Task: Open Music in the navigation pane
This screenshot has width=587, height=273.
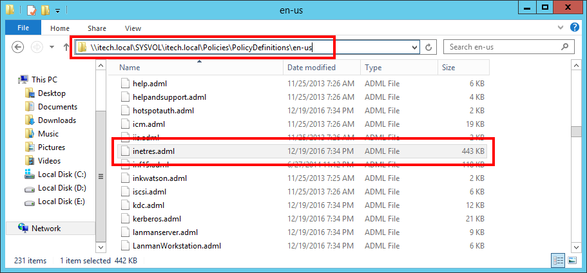Action: click(48, 133)
